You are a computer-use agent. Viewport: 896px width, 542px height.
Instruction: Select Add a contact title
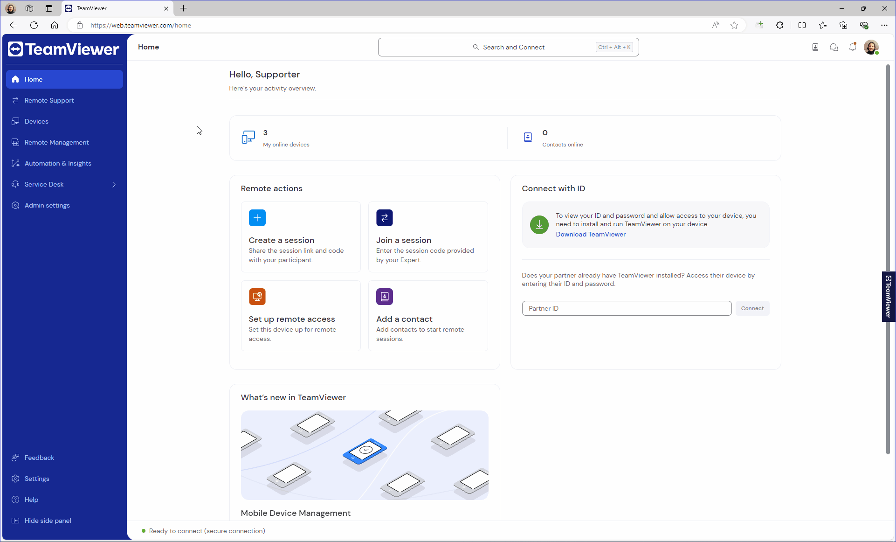404,319
